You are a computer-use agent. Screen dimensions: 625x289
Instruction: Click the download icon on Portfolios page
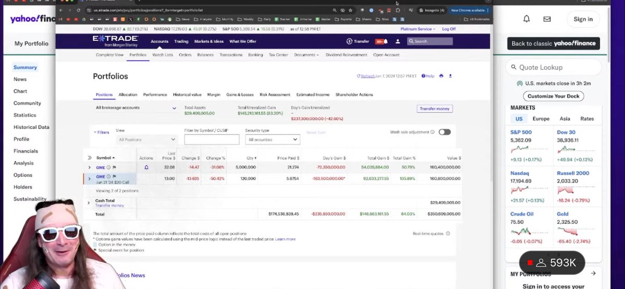(x=451, y=76)
